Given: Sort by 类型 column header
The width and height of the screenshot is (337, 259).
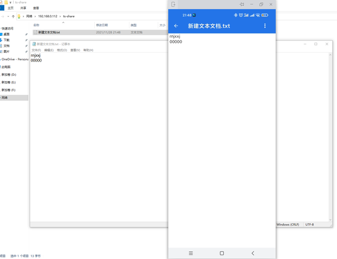Looking at the screenshot, I should (x=134, y=25).
